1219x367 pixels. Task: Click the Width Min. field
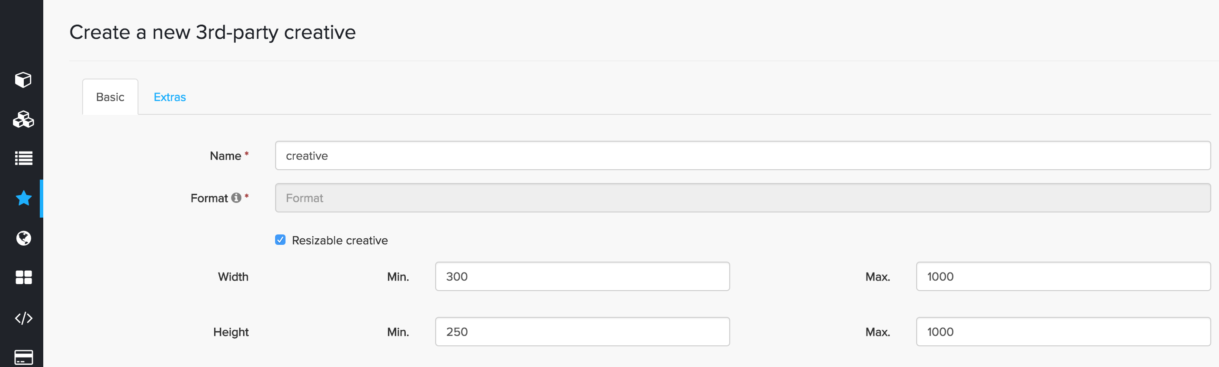(582, 277)
